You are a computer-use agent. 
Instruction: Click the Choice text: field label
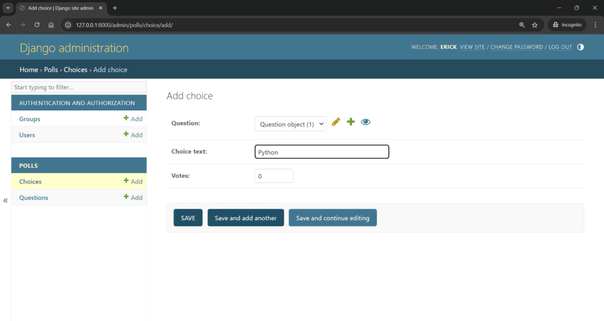click(x=189, y=152)
